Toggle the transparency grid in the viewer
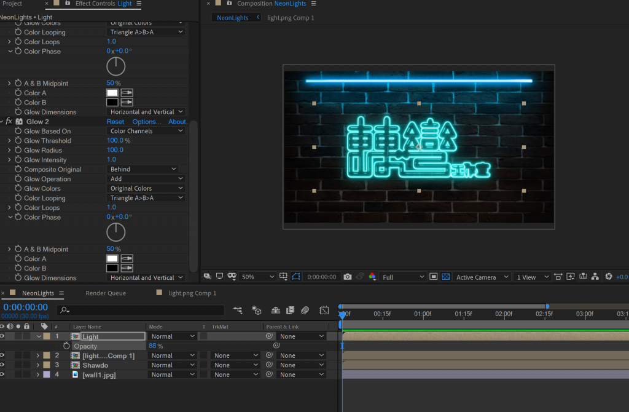 click(446, 277)
